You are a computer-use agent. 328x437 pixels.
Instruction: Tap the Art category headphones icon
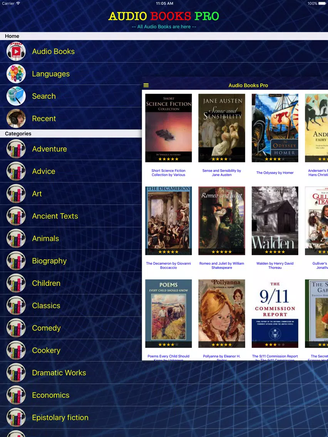16,193
